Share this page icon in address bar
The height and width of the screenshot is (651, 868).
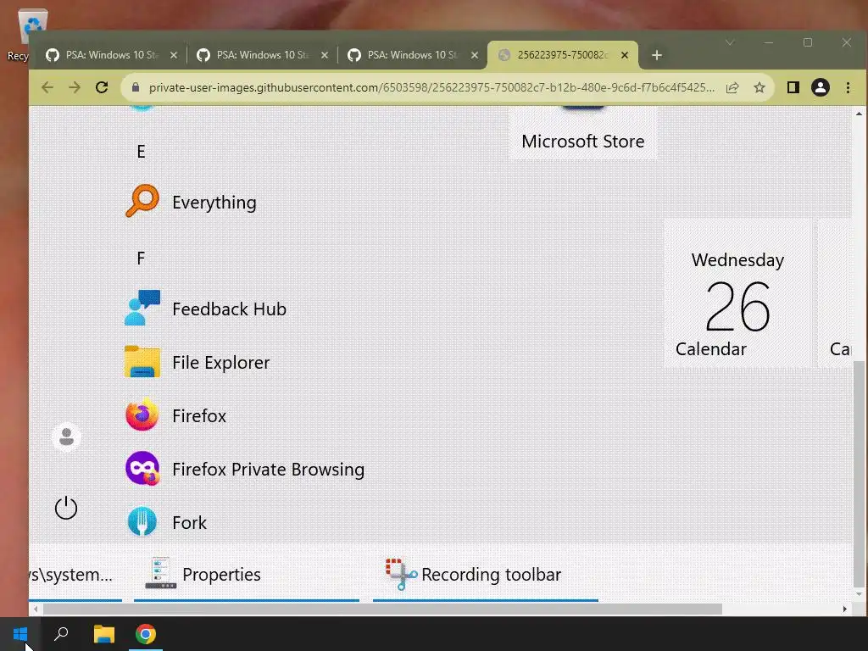coord(732,87)
